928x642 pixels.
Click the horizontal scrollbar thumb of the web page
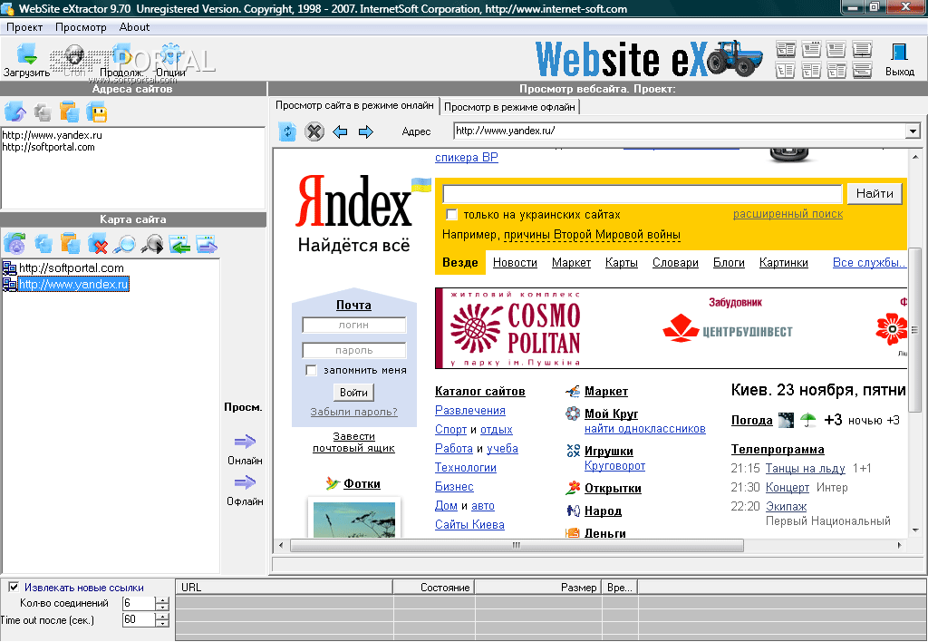[x=516, y=545]
